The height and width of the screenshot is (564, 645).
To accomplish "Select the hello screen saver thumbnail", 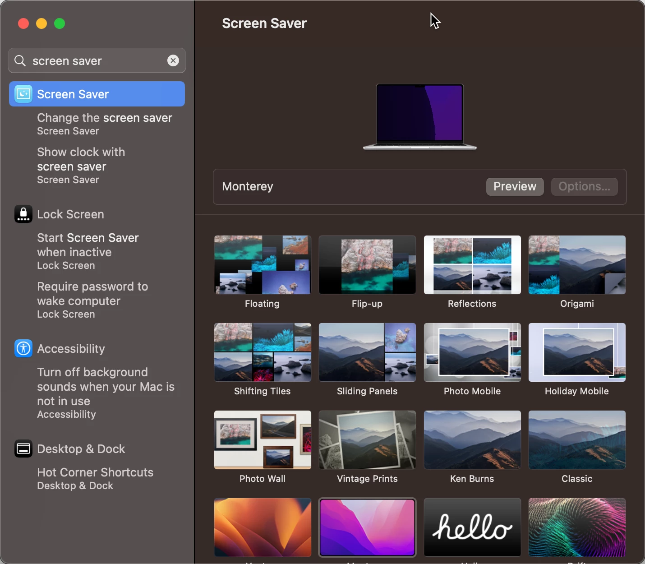I will pyautogui.click(x=472, y=527).
